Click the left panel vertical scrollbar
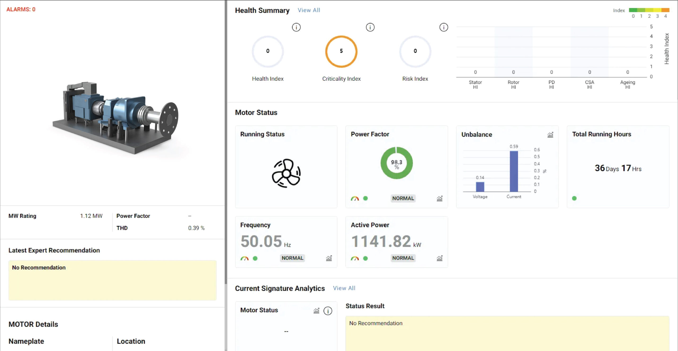The image size is (678, 351). (x=226, y=143)
